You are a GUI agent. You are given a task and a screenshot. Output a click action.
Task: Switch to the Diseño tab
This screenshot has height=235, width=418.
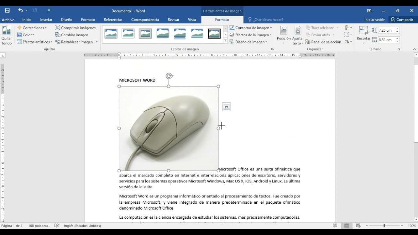67,20
